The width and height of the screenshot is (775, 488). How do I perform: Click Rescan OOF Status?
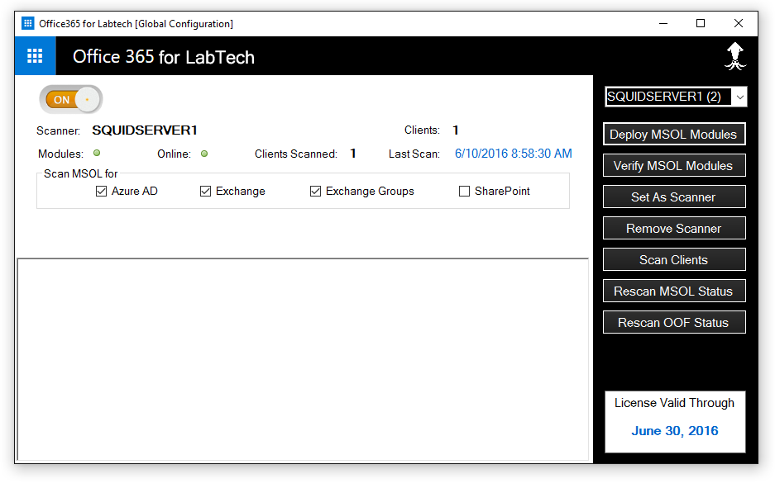coord(674,322)
